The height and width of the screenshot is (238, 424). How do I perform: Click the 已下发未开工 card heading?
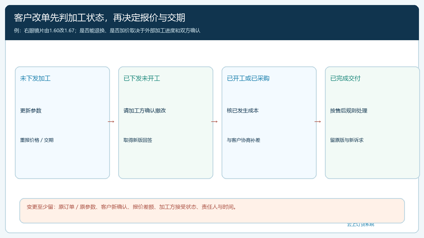(x=142, y=79)
